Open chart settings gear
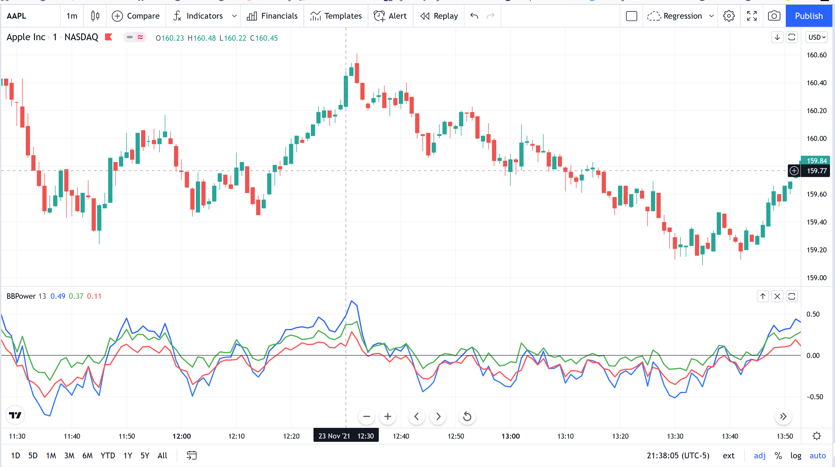The image size is (835, 467). coord(729,16)
